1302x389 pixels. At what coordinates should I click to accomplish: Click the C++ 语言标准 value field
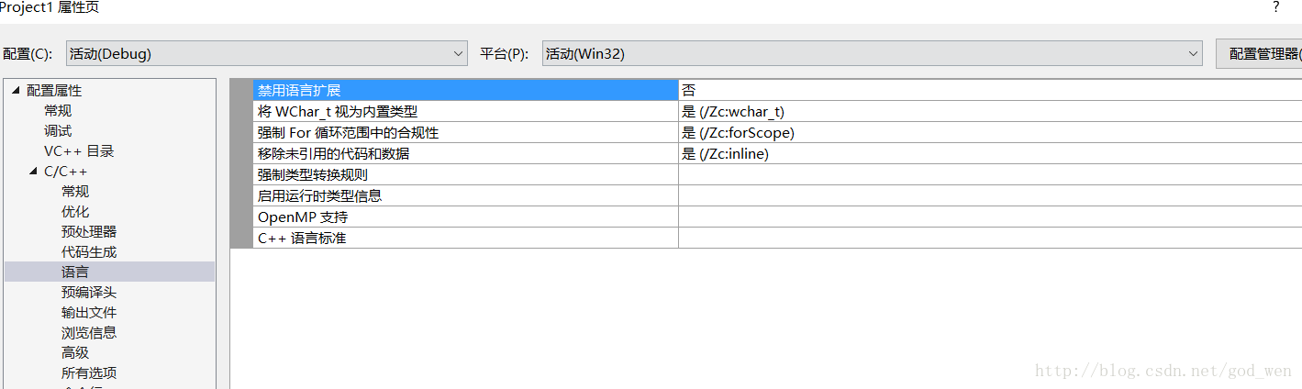click(x=989, y=239)
